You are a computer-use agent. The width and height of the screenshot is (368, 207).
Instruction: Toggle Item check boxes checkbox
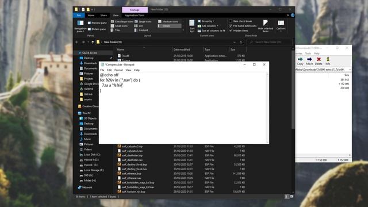coord(231,21)
